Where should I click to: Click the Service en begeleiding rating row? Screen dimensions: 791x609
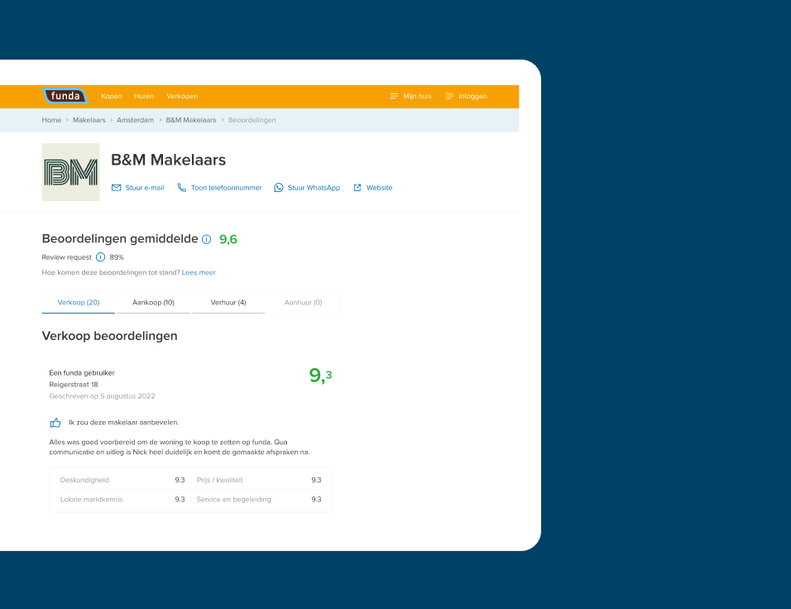[259, 500]
